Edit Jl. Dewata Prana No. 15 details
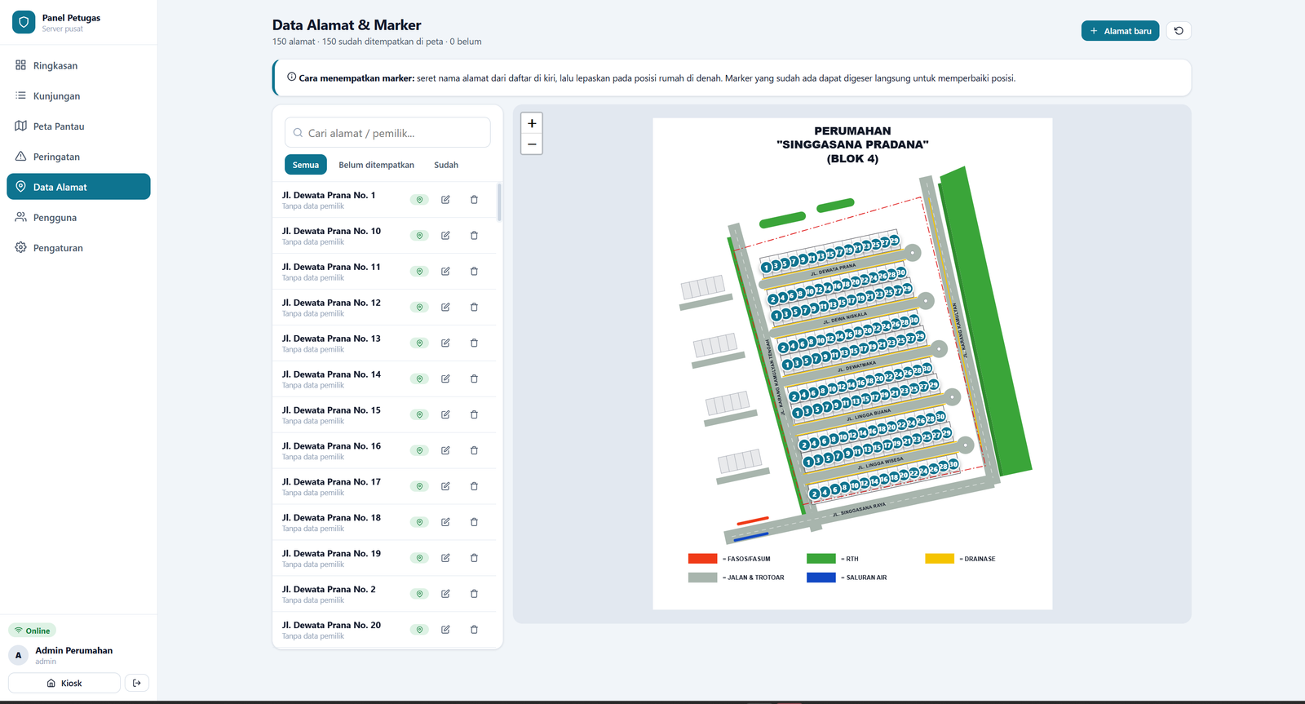 (445, 415)
